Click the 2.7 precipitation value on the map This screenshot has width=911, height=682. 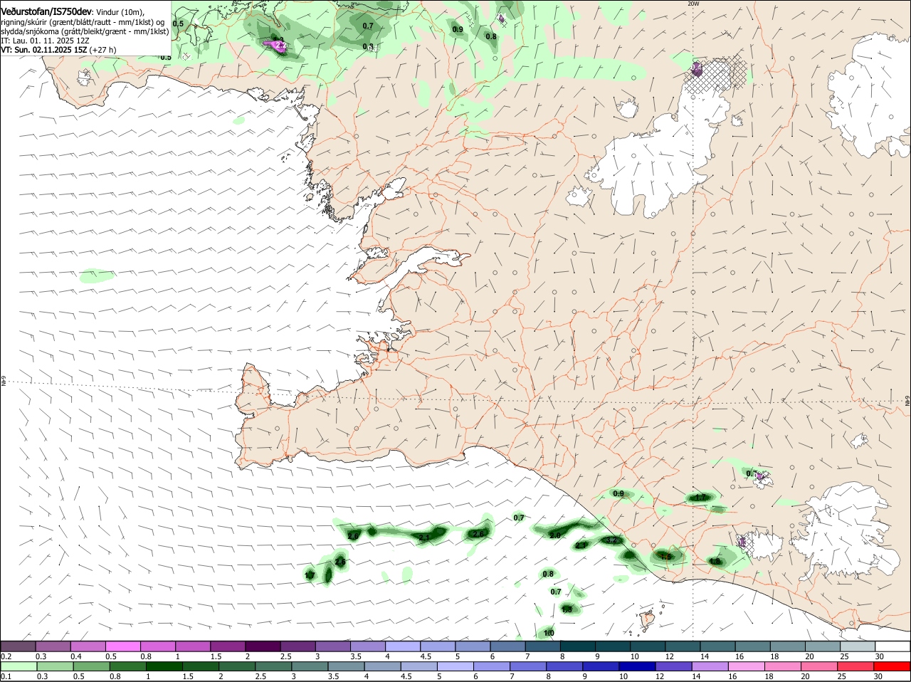pos(581,545)
